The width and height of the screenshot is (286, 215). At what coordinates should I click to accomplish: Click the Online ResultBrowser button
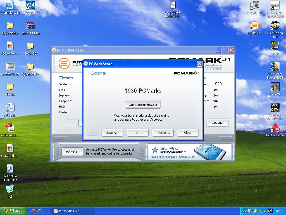(143, 105)
